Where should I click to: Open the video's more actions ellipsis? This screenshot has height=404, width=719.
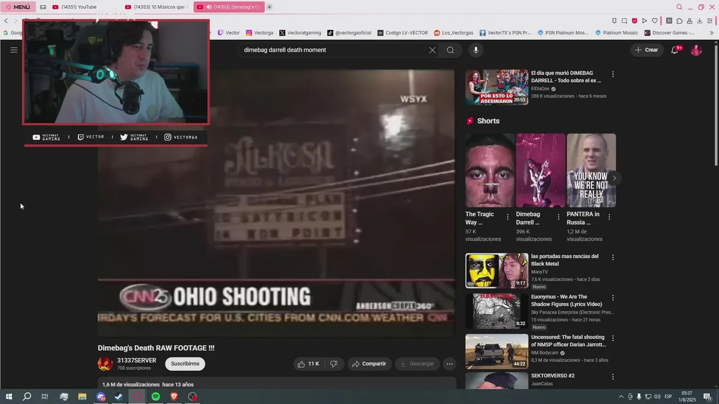[x=449, y=364]
